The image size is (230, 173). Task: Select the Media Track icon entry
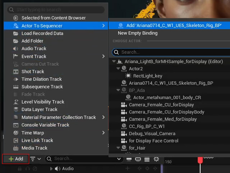pyautogui.click(x=16, y=148)
